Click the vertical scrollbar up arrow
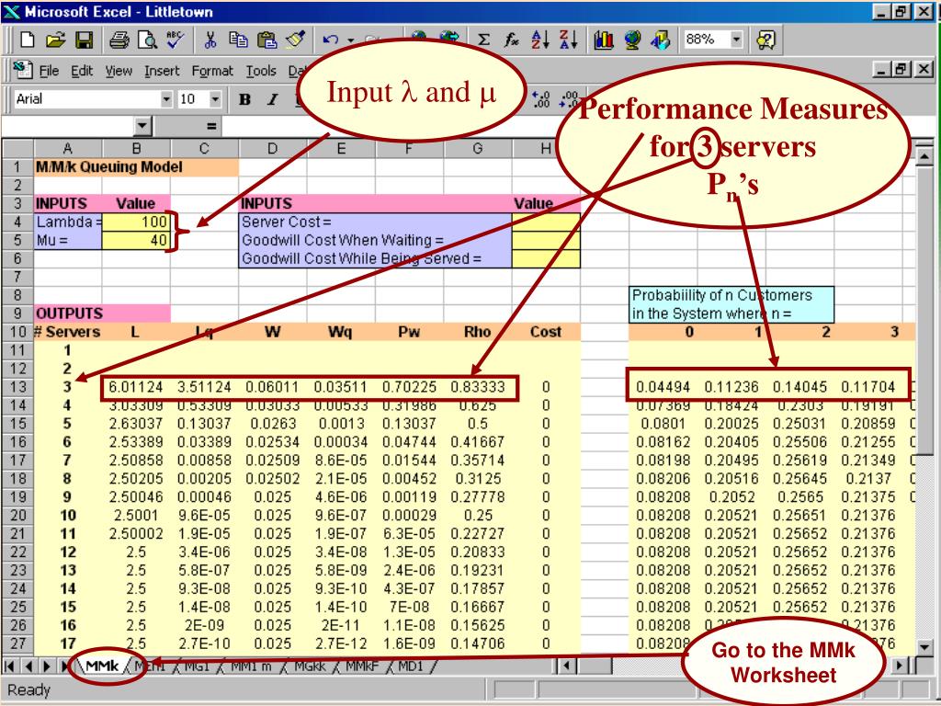 point(924,155)
